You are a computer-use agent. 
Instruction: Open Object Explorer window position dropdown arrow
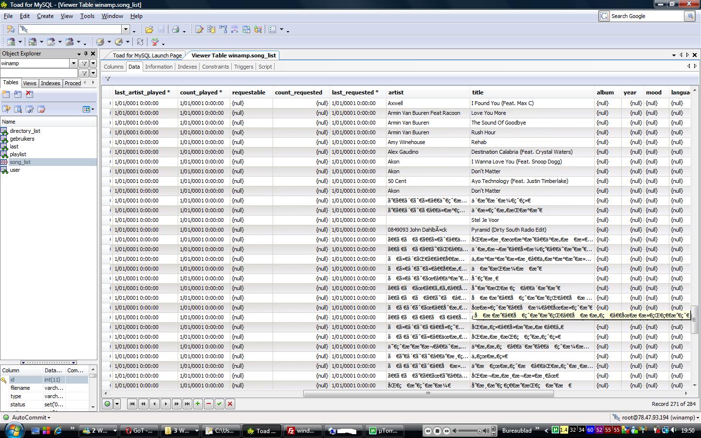[x=79, y=54]
